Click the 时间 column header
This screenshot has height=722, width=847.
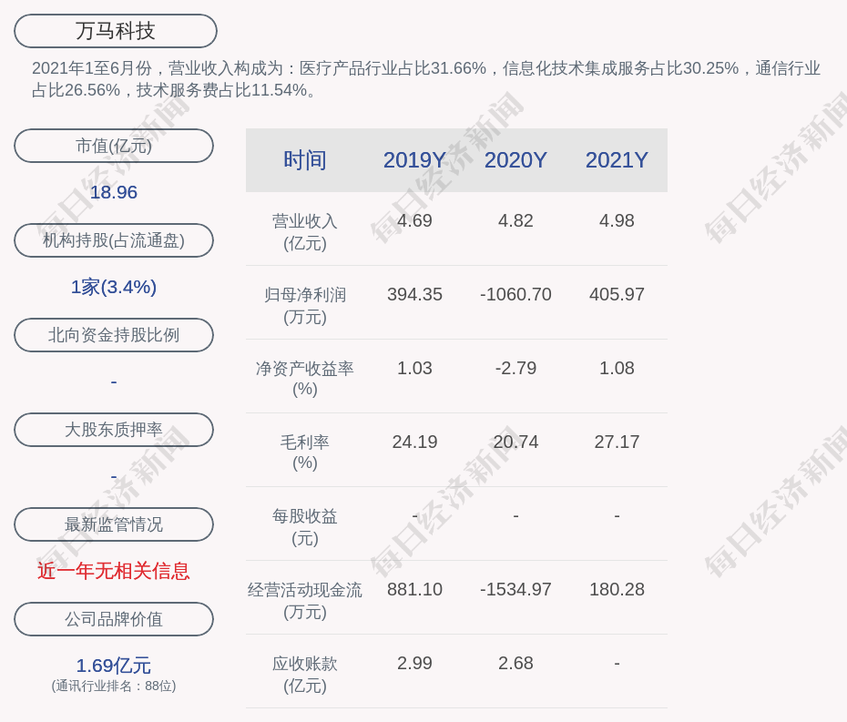tap(305, 160)
